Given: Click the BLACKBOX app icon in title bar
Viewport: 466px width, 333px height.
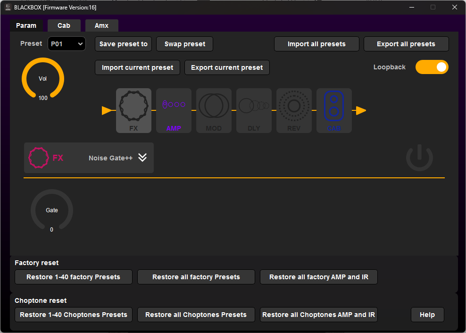Looking at the screenshot, I should pyautogui.click(x=8, y=8).
